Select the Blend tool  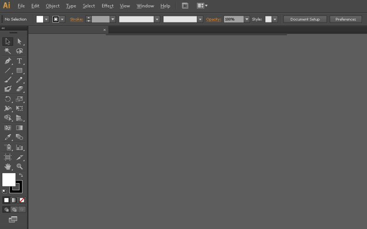pyautogui.click(x=19, y=137)
